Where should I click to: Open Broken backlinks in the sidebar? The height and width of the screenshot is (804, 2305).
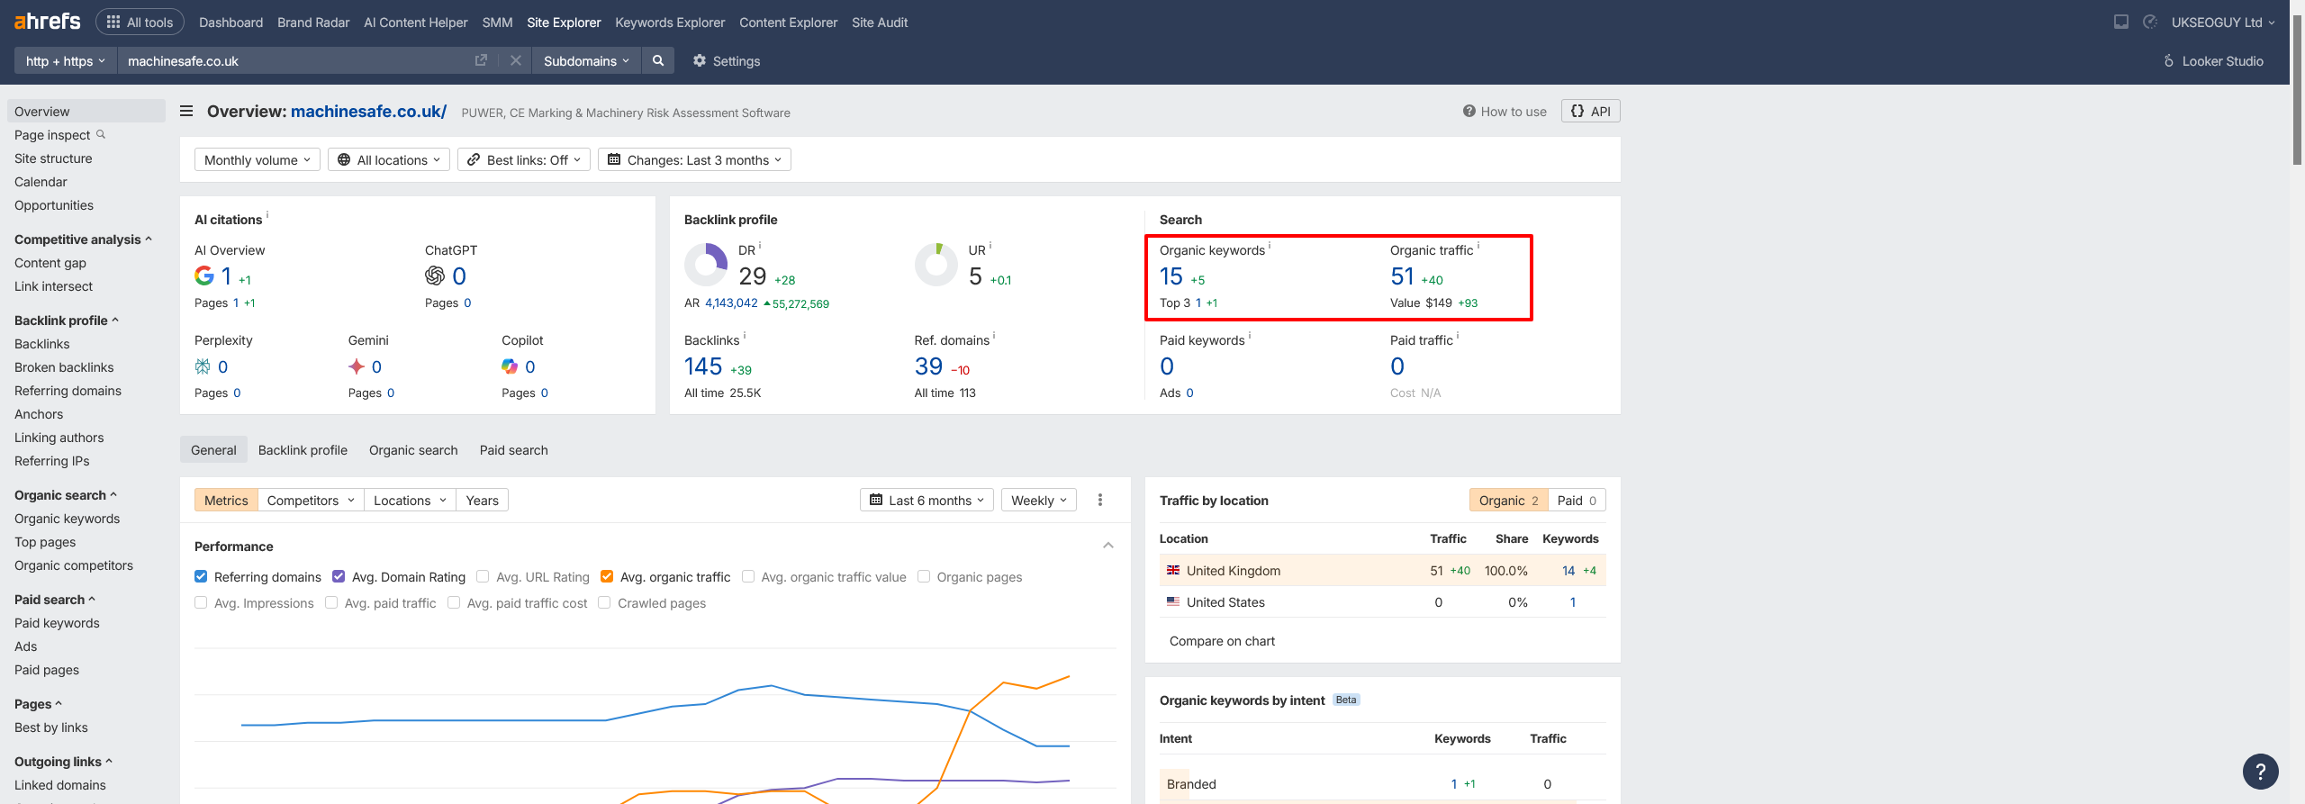(64, 366)
